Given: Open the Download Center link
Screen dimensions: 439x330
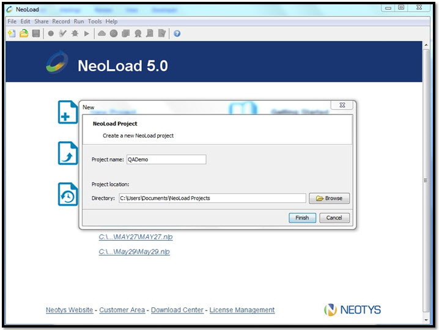Looking at the screenshot, I should click(177, 310).
